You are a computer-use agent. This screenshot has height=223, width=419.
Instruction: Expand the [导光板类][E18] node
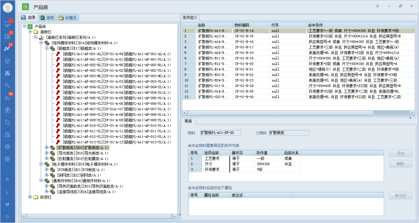pos(47,153)
